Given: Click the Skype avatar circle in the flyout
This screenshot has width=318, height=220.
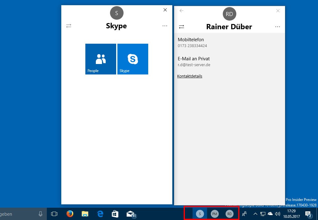Looking at the screenshot, I should (116, 13).
